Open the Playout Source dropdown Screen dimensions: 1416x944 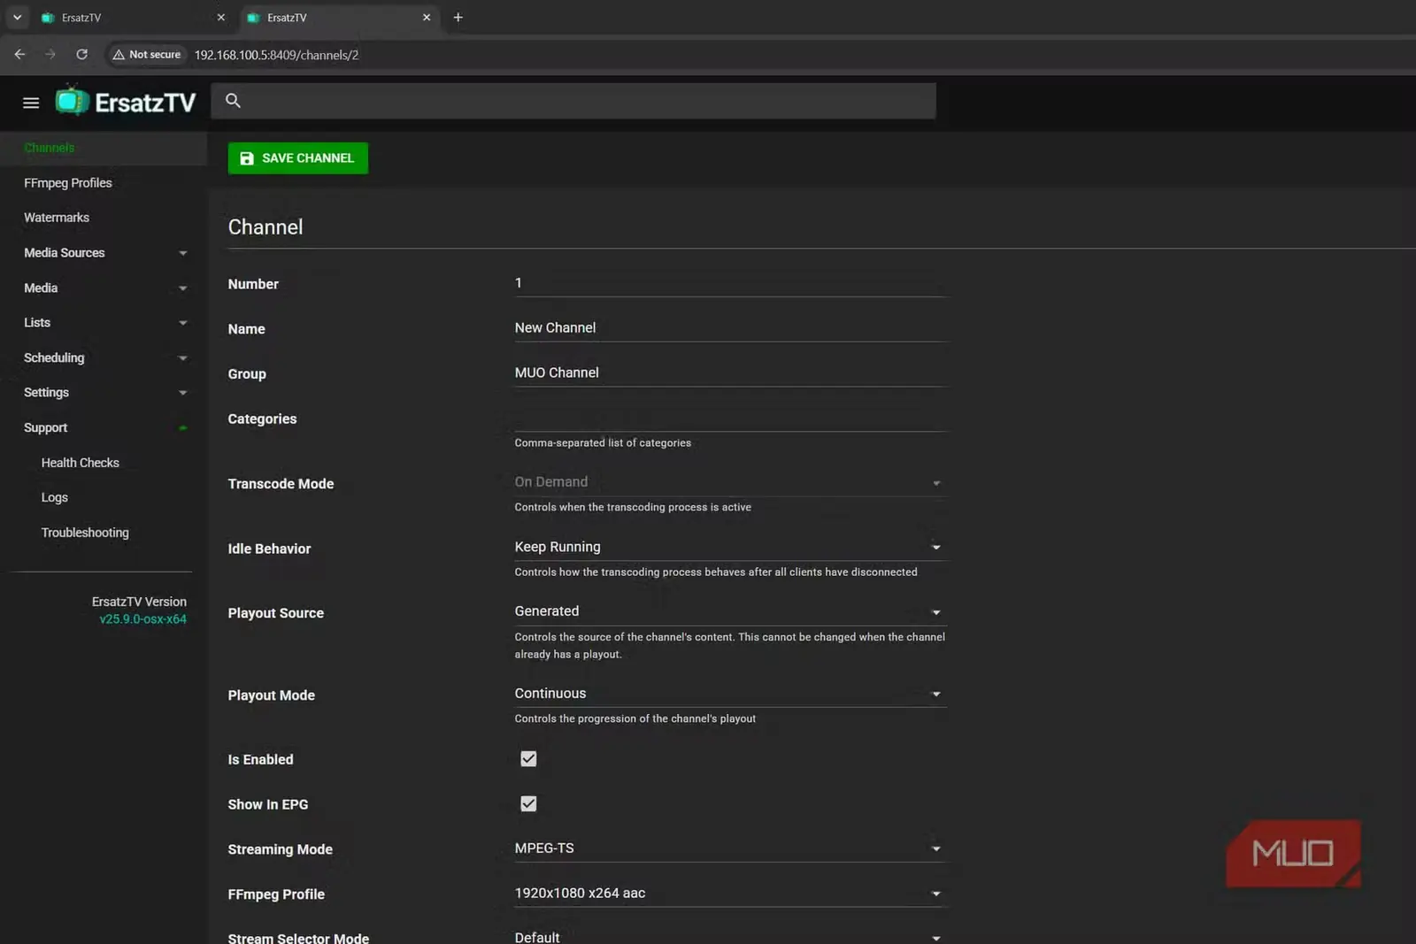(730, 612)
